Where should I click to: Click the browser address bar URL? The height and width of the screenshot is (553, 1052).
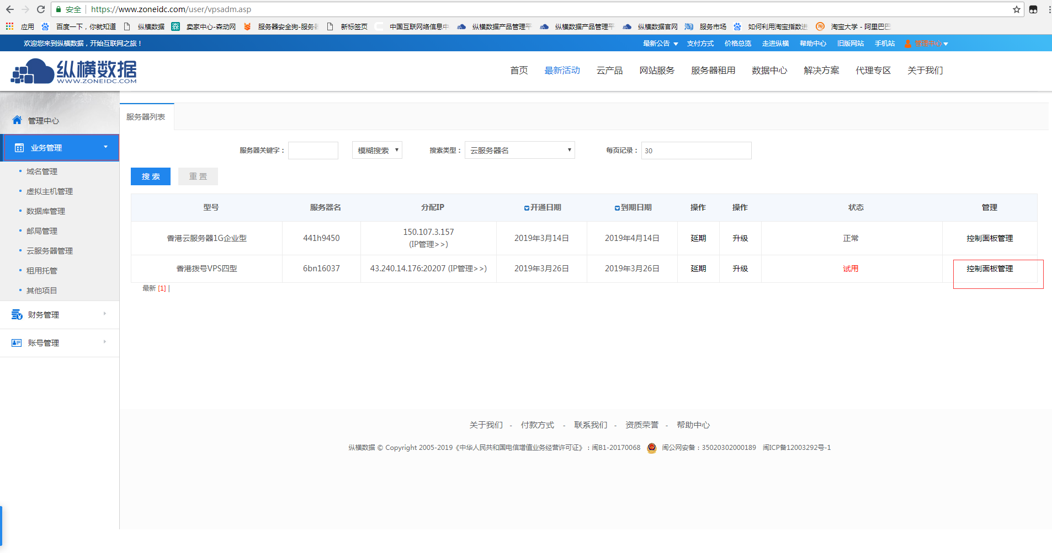pyautogui.click(x=171, y=9)
